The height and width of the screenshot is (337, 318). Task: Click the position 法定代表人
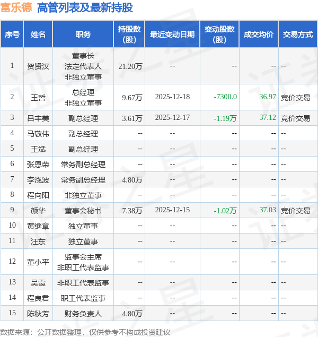click(83, 66)
